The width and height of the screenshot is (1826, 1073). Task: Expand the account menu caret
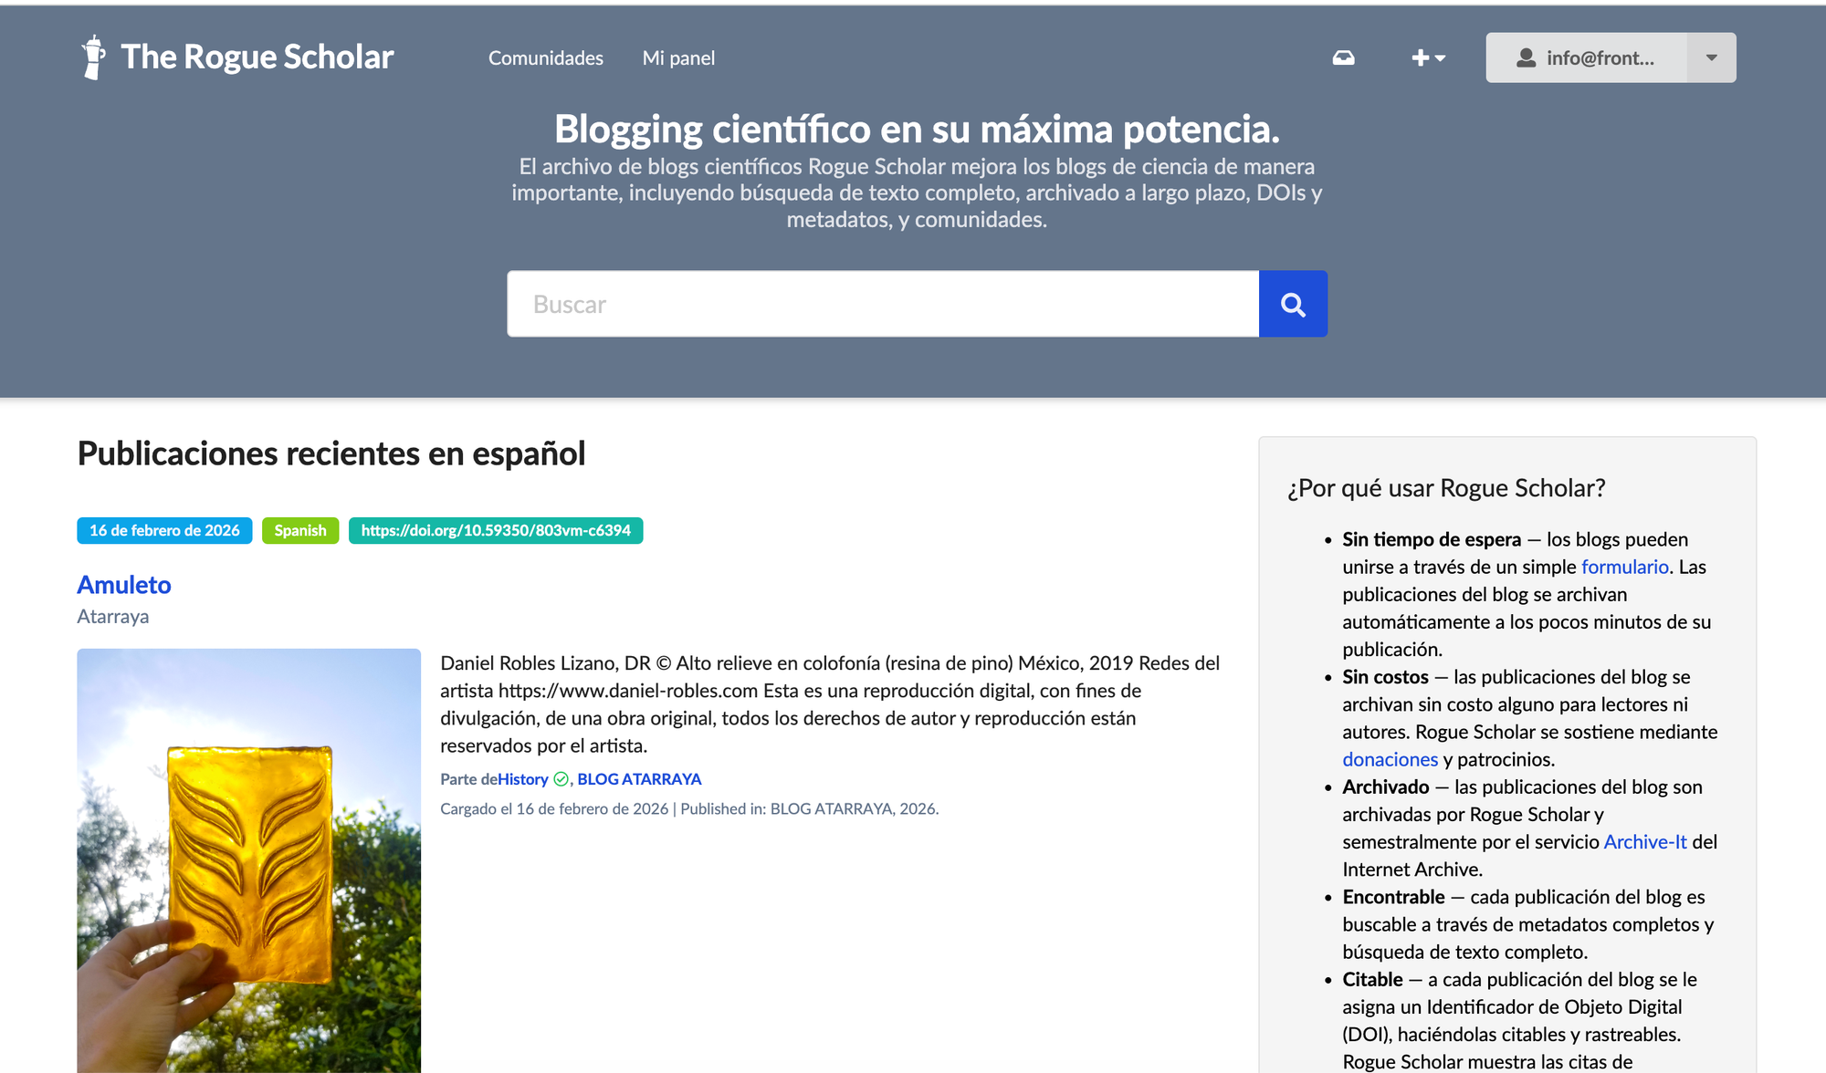coord(1711,57)
